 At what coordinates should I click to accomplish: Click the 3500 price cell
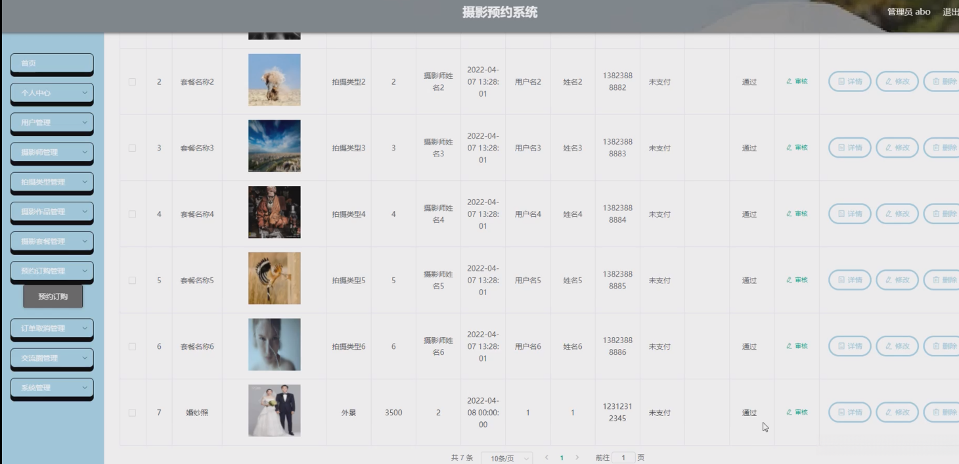(393, 413)
